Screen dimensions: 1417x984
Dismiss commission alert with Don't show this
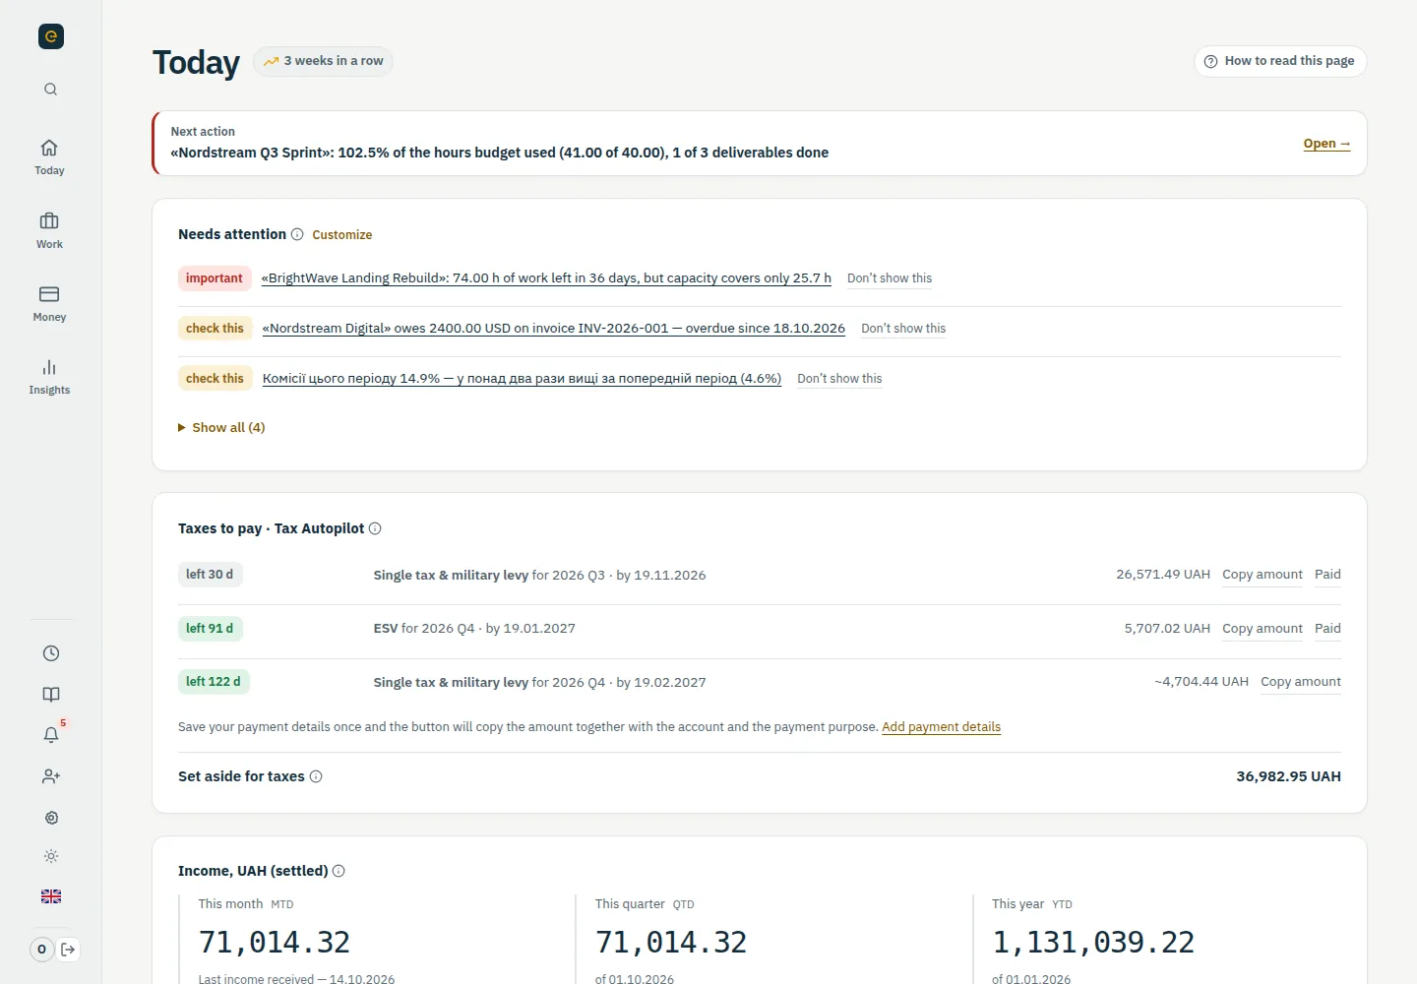[839, 379]
